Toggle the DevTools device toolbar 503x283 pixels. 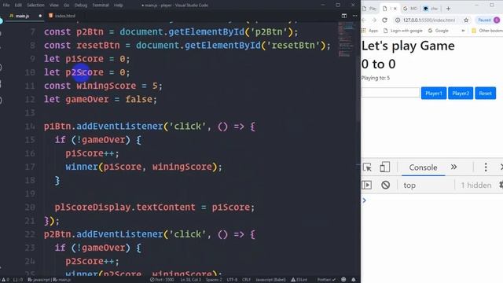coord(384,167)
